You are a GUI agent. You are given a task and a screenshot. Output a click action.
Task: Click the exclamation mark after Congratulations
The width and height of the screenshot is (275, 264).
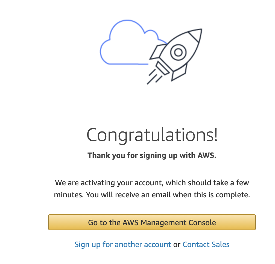click(x=216, y=134)
